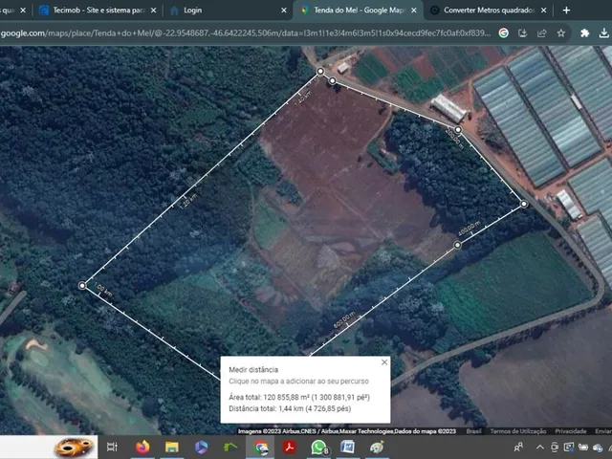Show hidden system tray icons
Image resolution: width=612 pixels, height=459 pixels.
point(539,447)
